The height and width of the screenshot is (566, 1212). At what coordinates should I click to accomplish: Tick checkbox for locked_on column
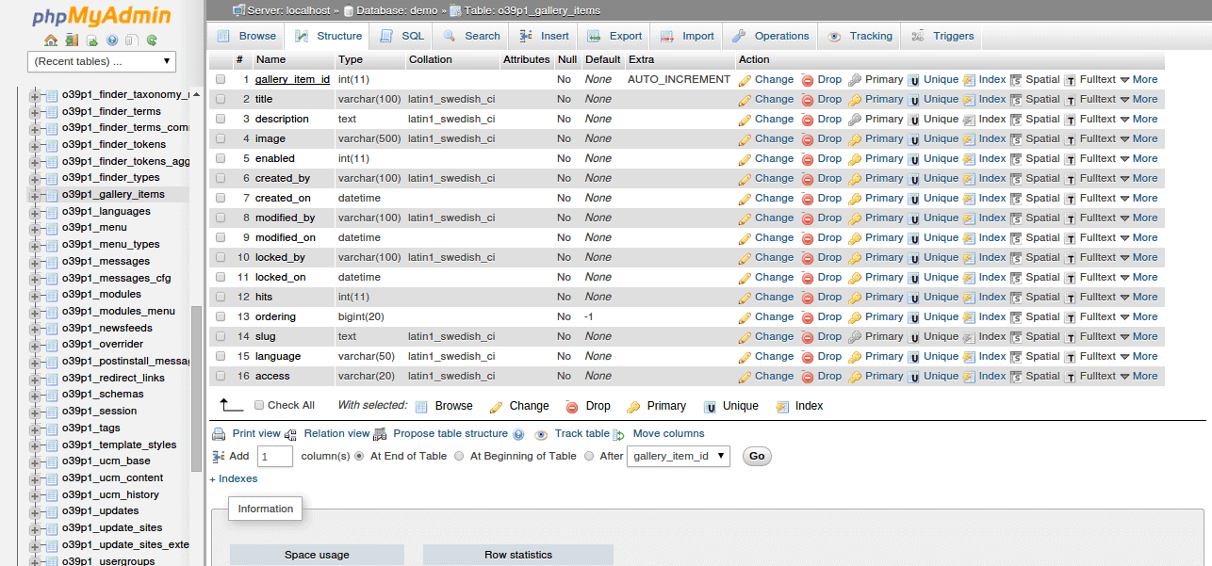(x=221, y=277)
